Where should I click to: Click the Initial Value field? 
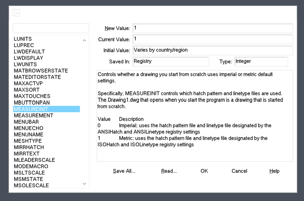[x=212, y=50]
